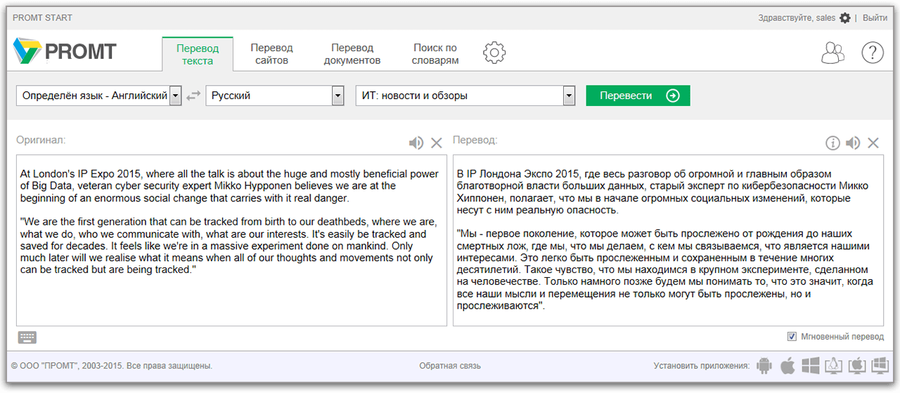Click the PROMT logo

65,51
